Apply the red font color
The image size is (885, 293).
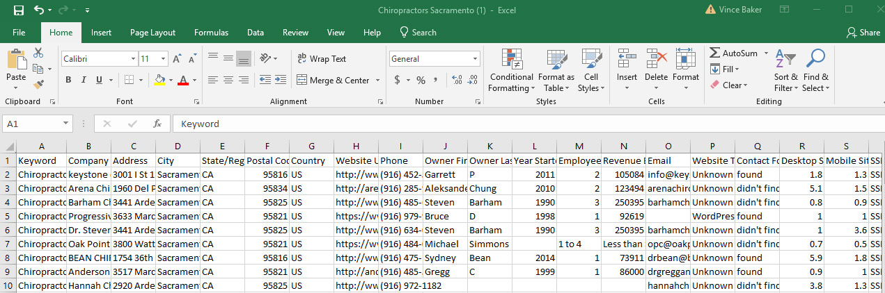coord(183,80)
